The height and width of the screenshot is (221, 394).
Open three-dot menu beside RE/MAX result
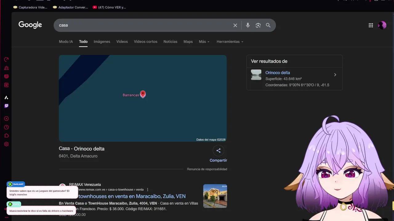point(147,190)
